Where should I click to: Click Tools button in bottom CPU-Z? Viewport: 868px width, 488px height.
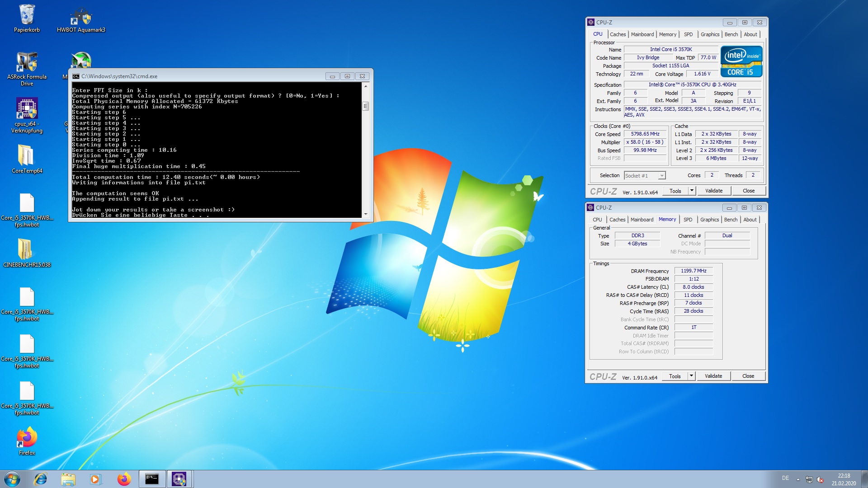(675, 376)
